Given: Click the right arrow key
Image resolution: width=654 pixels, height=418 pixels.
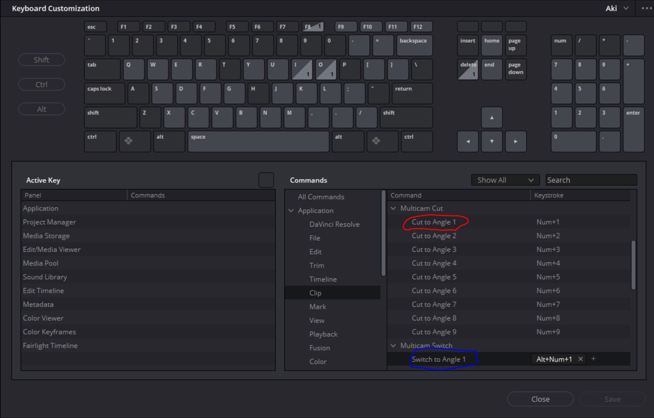Looking at the screenshot, I should click(516, 141).
